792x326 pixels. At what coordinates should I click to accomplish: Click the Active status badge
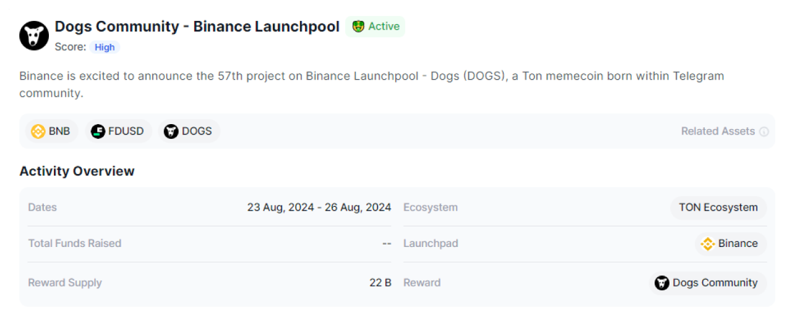pos(376,27)
